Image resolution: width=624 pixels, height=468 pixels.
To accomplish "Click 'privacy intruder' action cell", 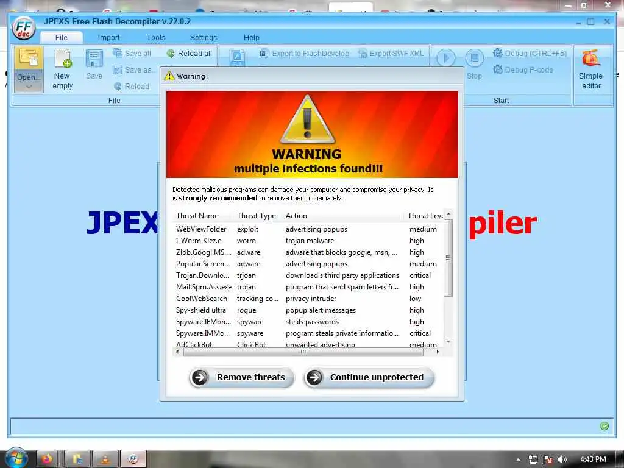I will (311, 299).
